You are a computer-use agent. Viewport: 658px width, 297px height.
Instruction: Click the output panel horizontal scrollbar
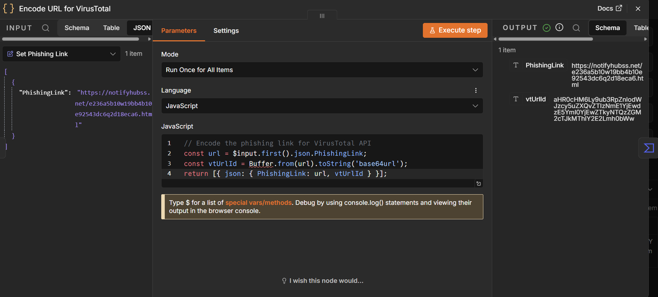[x=545, y=39]
